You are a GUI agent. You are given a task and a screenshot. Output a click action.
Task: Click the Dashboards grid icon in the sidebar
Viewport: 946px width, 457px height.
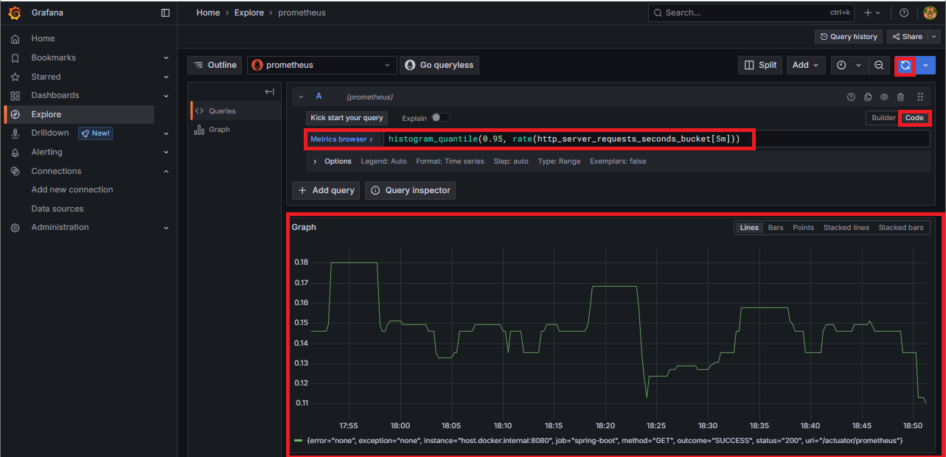point(15,95)
